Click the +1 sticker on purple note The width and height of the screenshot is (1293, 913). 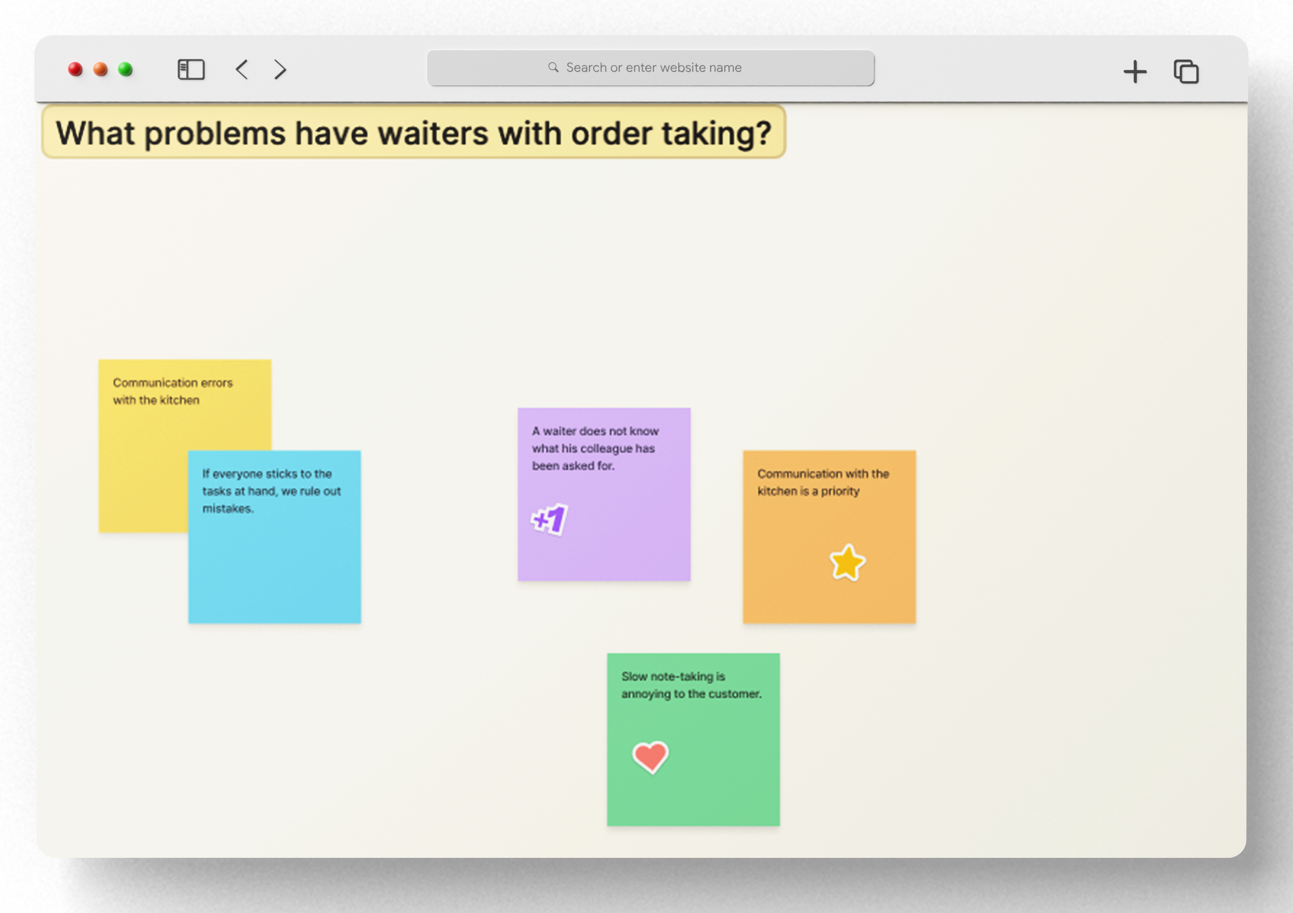click(x=549, y=519)
